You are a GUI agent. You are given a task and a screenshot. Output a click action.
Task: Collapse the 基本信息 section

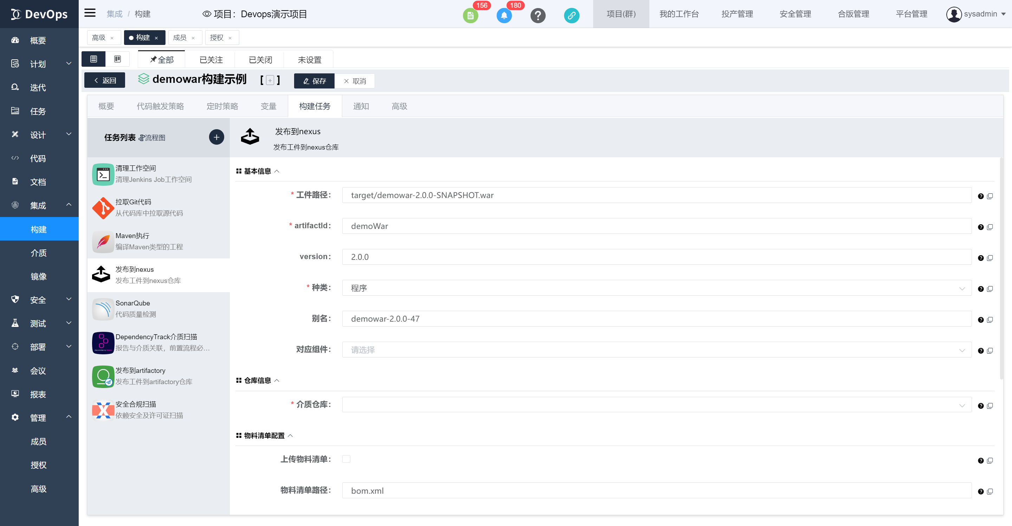click(x=277, y=171)
